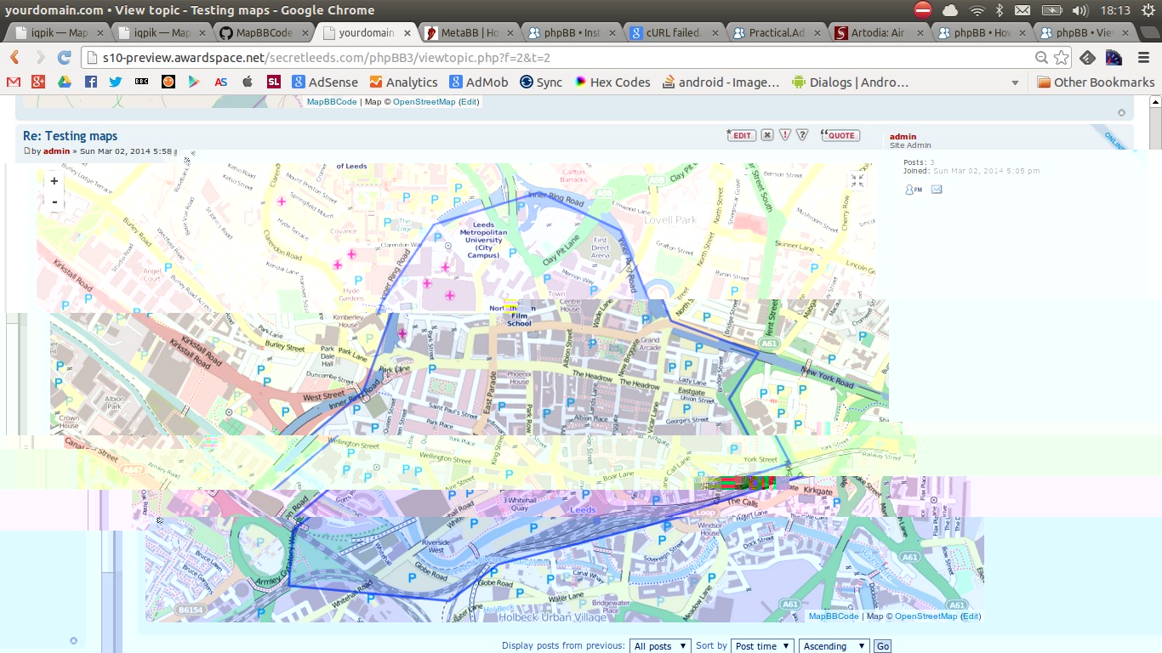Open the volume control in top panel

(x=1079, y=10)
